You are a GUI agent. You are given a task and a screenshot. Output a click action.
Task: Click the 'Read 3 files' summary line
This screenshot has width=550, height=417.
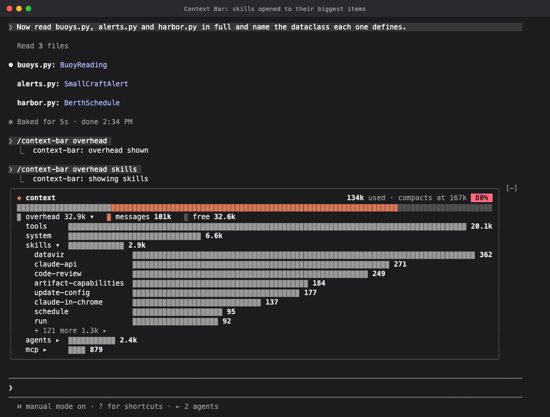(43, 46)
